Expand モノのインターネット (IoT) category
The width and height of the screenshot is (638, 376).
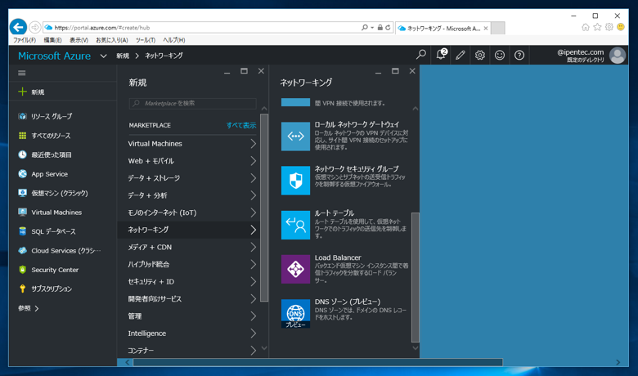coord(192,213)
